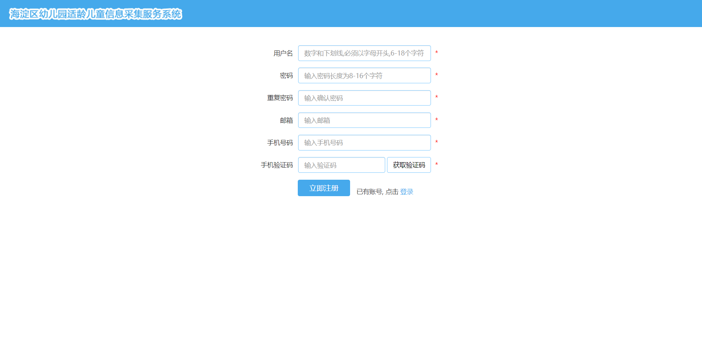Click the 用户名 label text

point(283,53)
